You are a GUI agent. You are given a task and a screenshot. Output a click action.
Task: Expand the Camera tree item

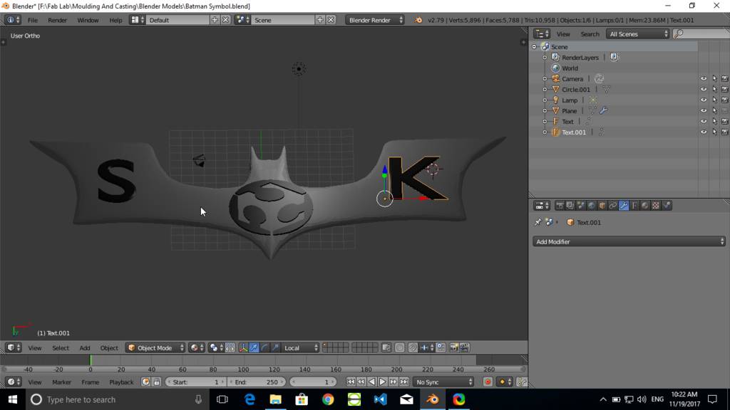pyautogui.click(x=545, y=78)
